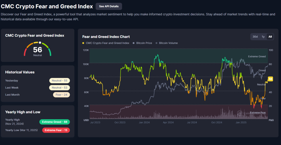Toggle the CMC Crypto Fear and Greed Index series label
Screen dimensions: 281x145
tap(107, 43)
